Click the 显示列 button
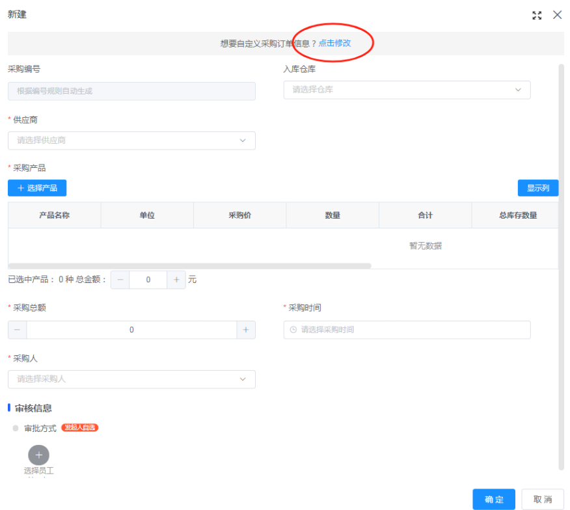This screenshot has width=570, height=510. [537, 188]
